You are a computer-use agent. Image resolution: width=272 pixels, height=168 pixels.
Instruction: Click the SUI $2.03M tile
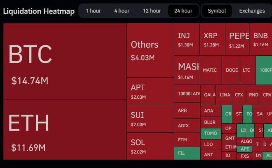pyautogui.click(x=150, y=119)
